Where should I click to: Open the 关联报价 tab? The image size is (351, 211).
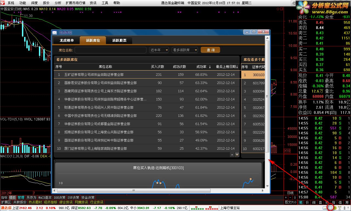pos(20,202)
